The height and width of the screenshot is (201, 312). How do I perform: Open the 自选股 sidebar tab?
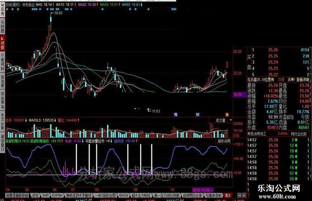(x=2, y=82)
